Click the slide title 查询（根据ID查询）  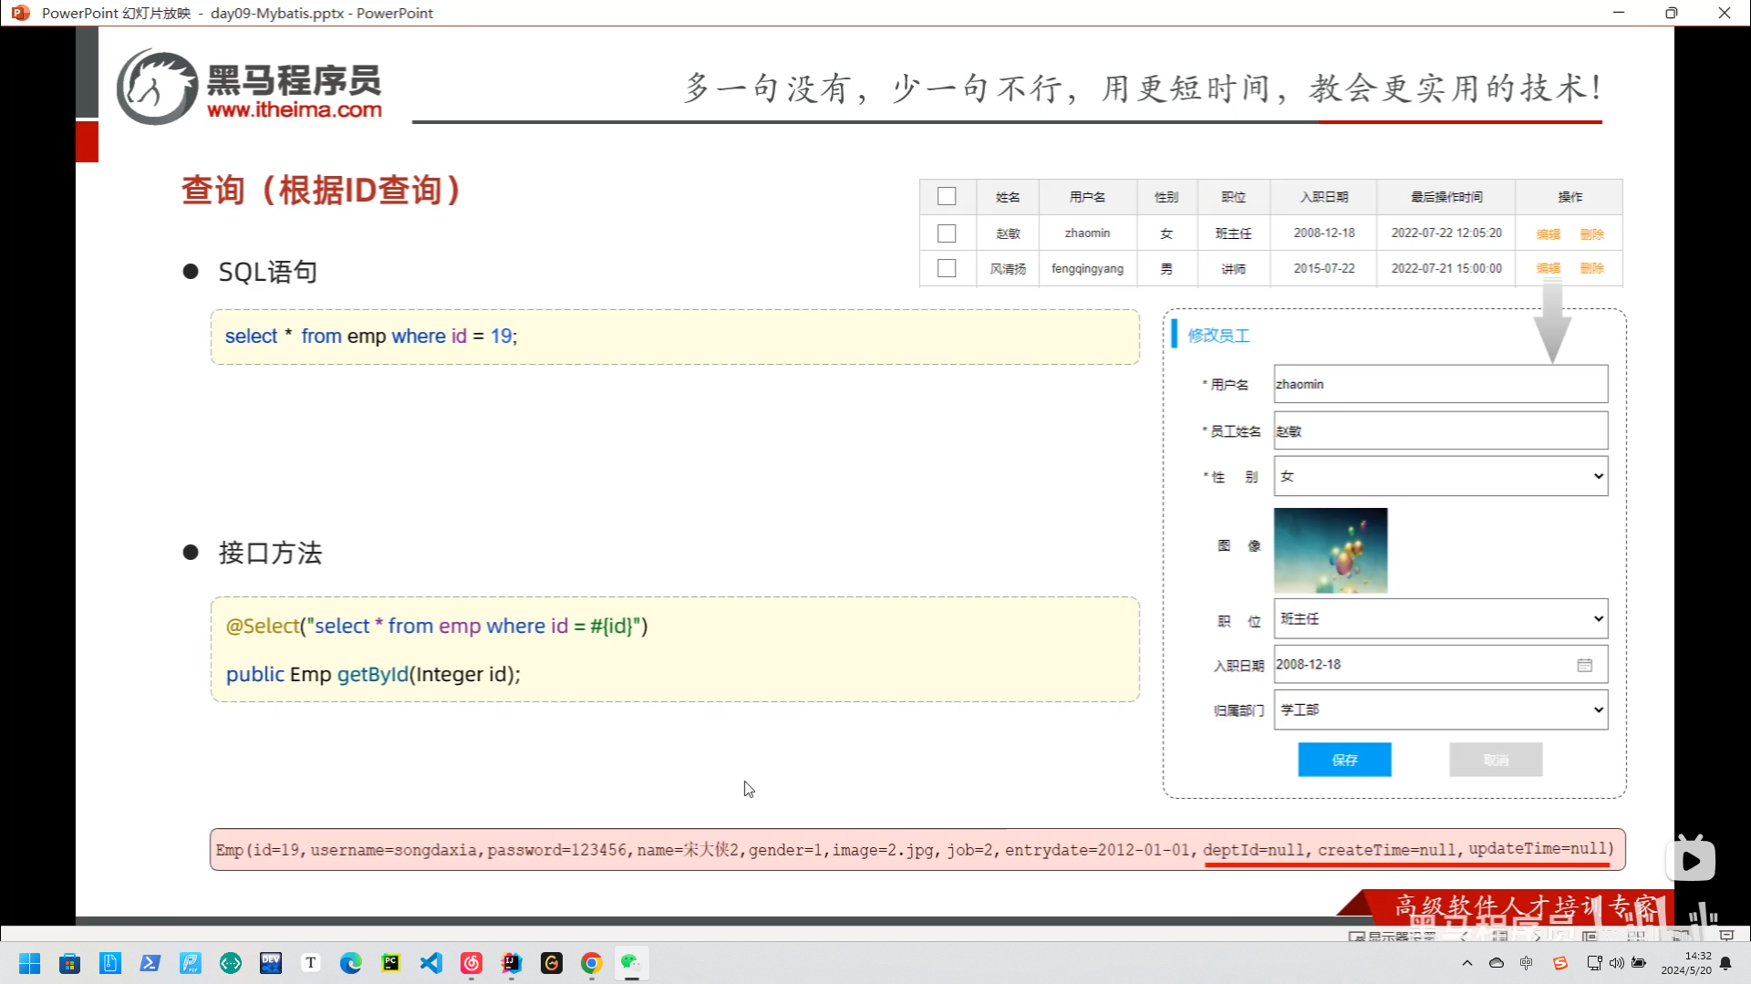pyautogui.click(x=320, y=191)
